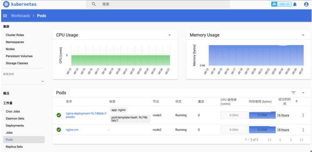312x152 pixels.
Task: Open the user account icon
Action: tap(306, 4)
